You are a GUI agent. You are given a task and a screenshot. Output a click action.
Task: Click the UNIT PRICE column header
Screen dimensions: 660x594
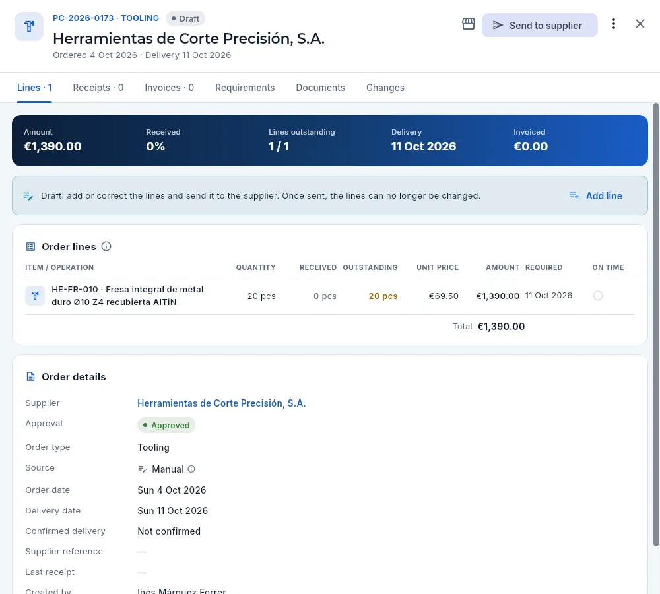point(438,267)
